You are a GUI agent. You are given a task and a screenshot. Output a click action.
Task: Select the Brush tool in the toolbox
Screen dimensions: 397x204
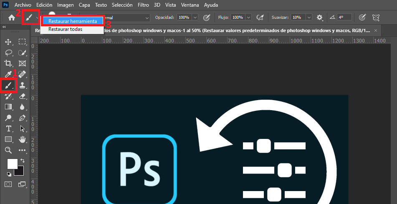[8, 85]
